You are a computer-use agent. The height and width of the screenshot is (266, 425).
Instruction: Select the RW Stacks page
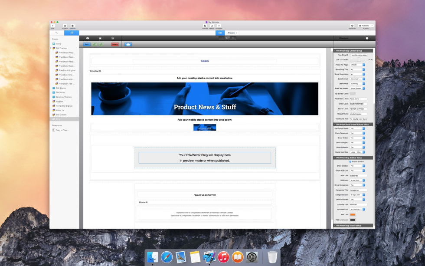(x=64, y=88)
